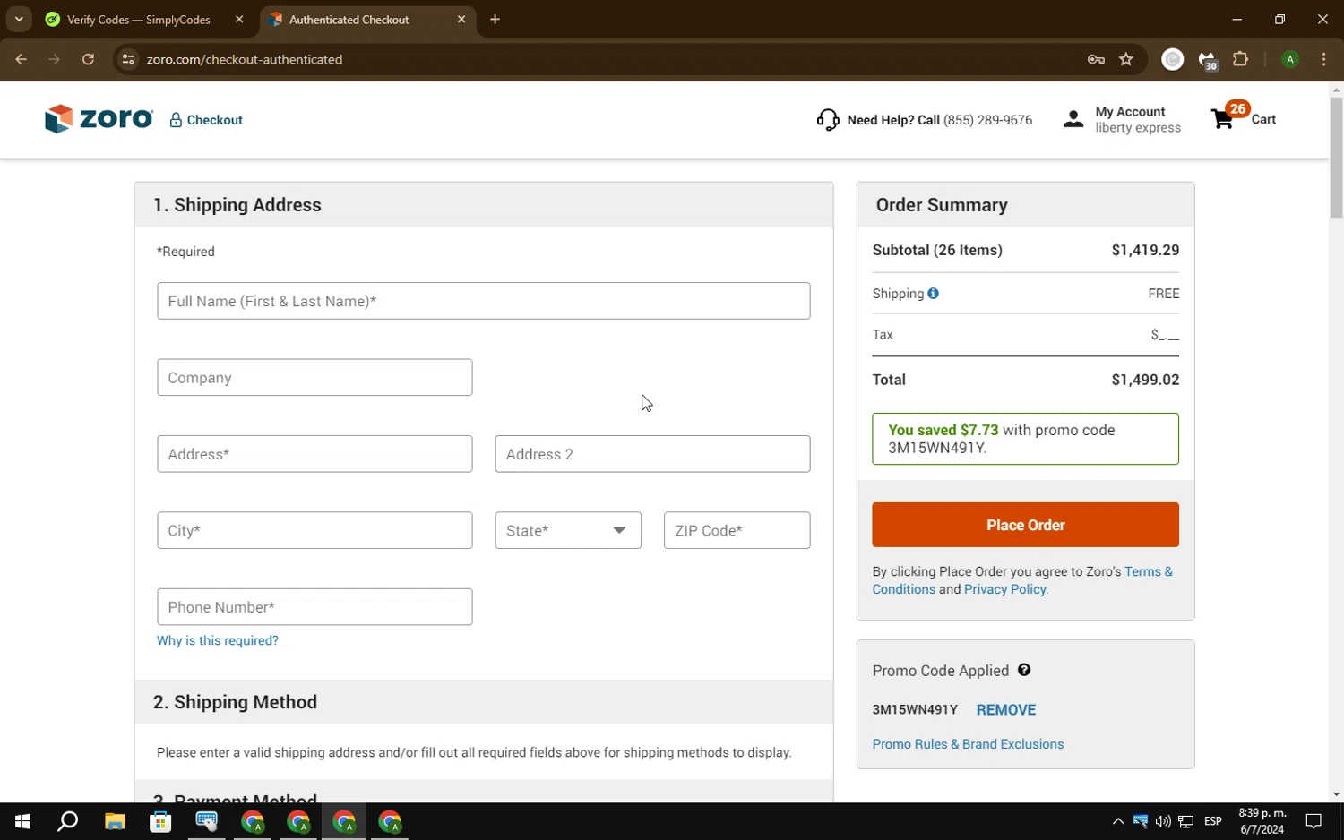Open the on-screen keyboard taskbar icon
Viewport: 1344px width, 840px height.
[x=206, y=821]
